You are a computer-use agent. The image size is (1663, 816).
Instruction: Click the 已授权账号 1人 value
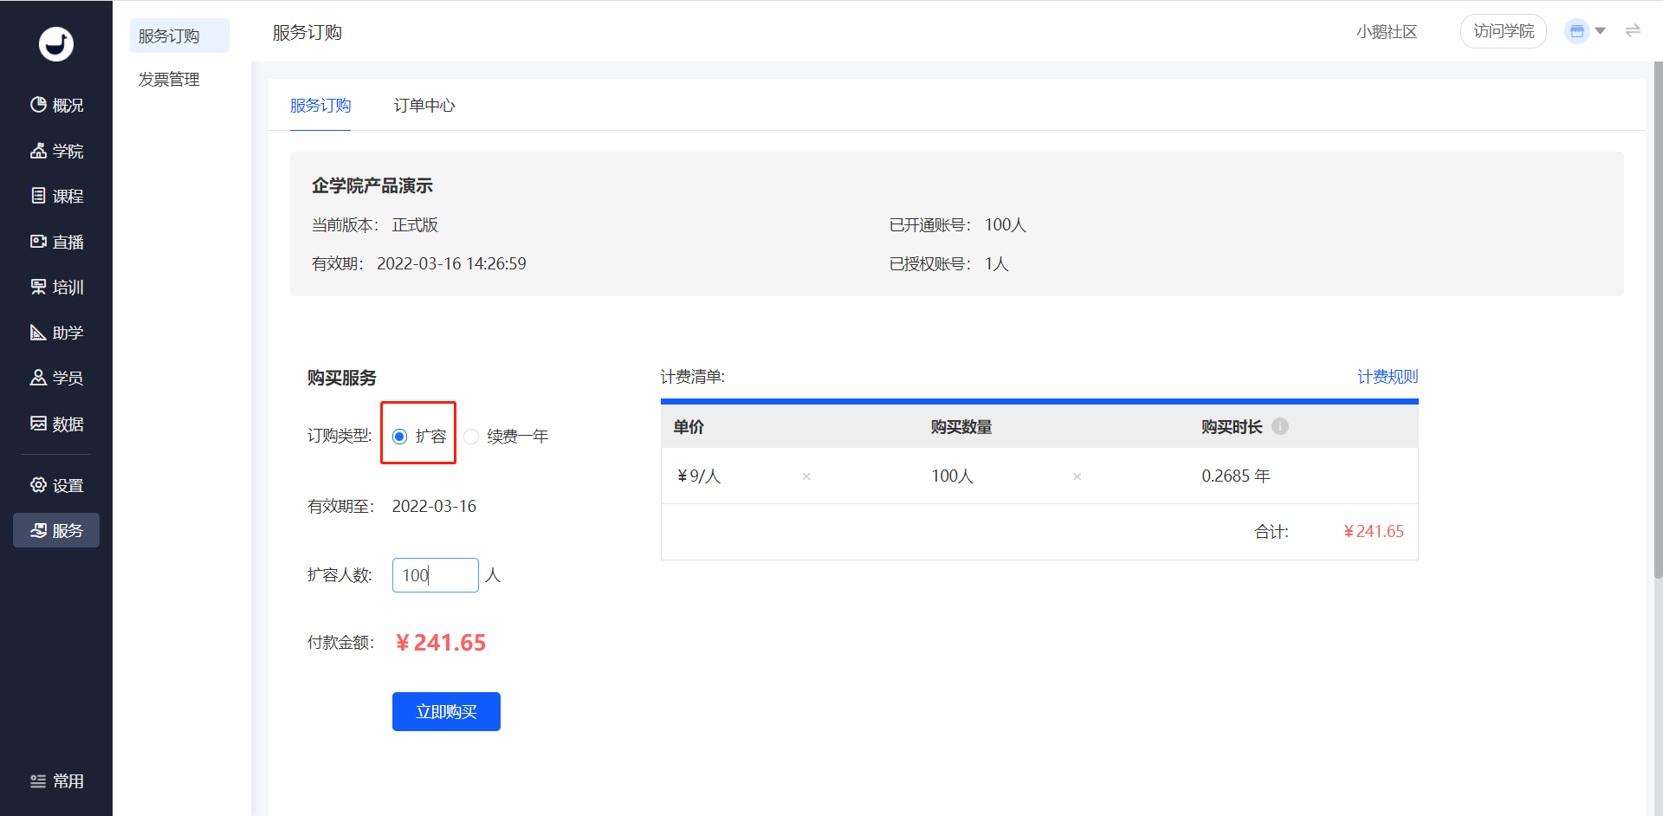point(997,264)
